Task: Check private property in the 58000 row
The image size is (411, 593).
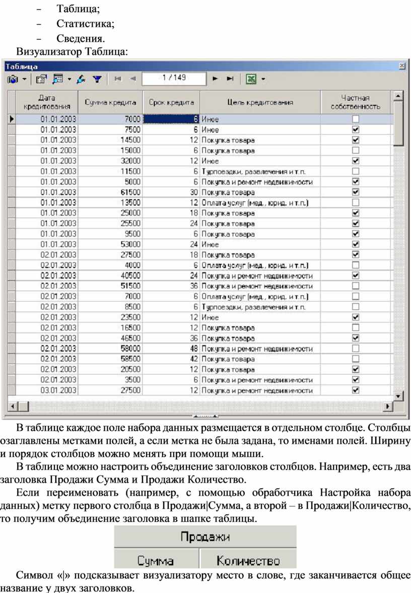Action: (x=356, y=348)
